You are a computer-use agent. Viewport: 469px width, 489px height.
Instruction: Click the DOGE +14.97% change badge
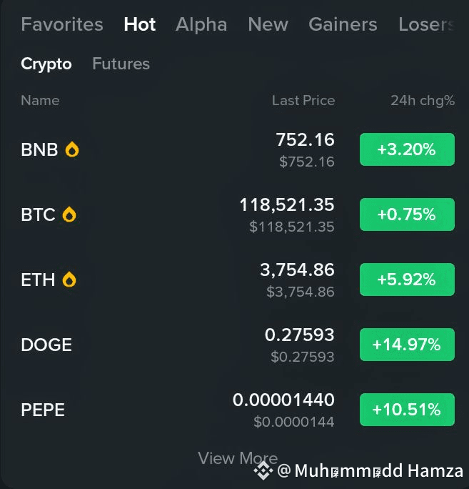coord(407,345)
